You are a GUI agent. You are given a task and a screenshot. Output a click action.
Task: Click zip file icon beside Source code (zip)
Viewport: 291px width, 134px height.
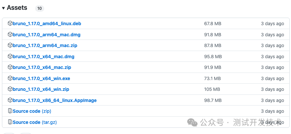tap(10, 111)
